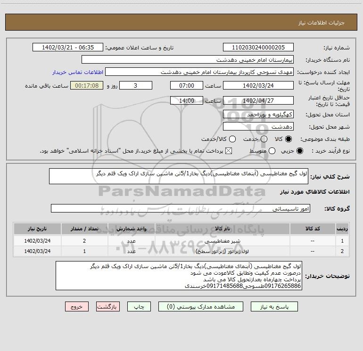Click the buyer name field بیمارستان امام خمینی دهدشت

coord(188,59)
